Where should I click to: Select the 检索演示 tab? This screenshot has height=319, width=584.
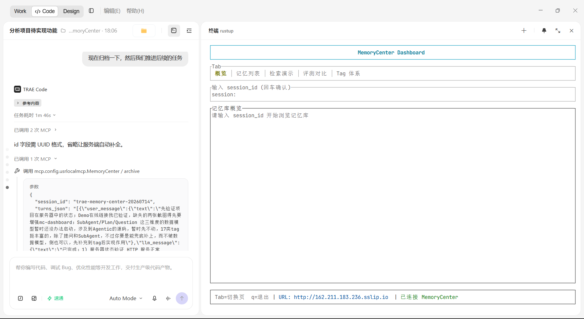(x=281, y=74)
